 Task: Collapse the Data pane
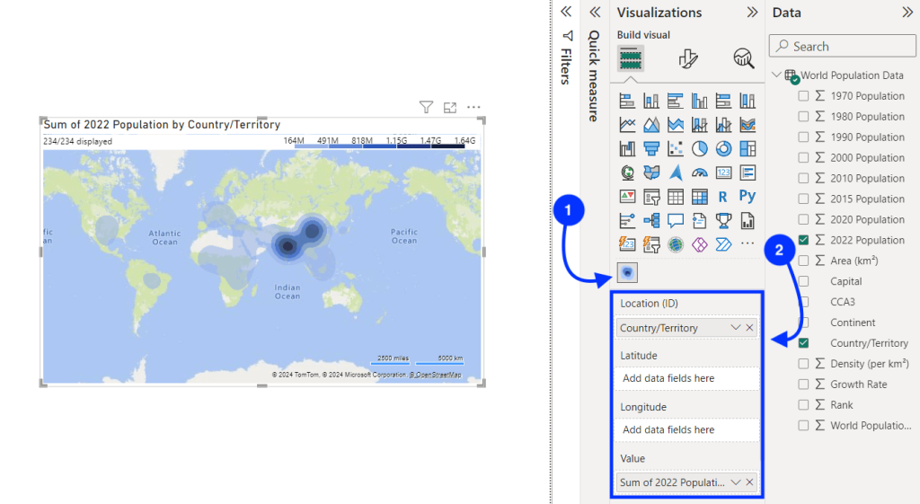pyautogui.click(x=907, y=13)
